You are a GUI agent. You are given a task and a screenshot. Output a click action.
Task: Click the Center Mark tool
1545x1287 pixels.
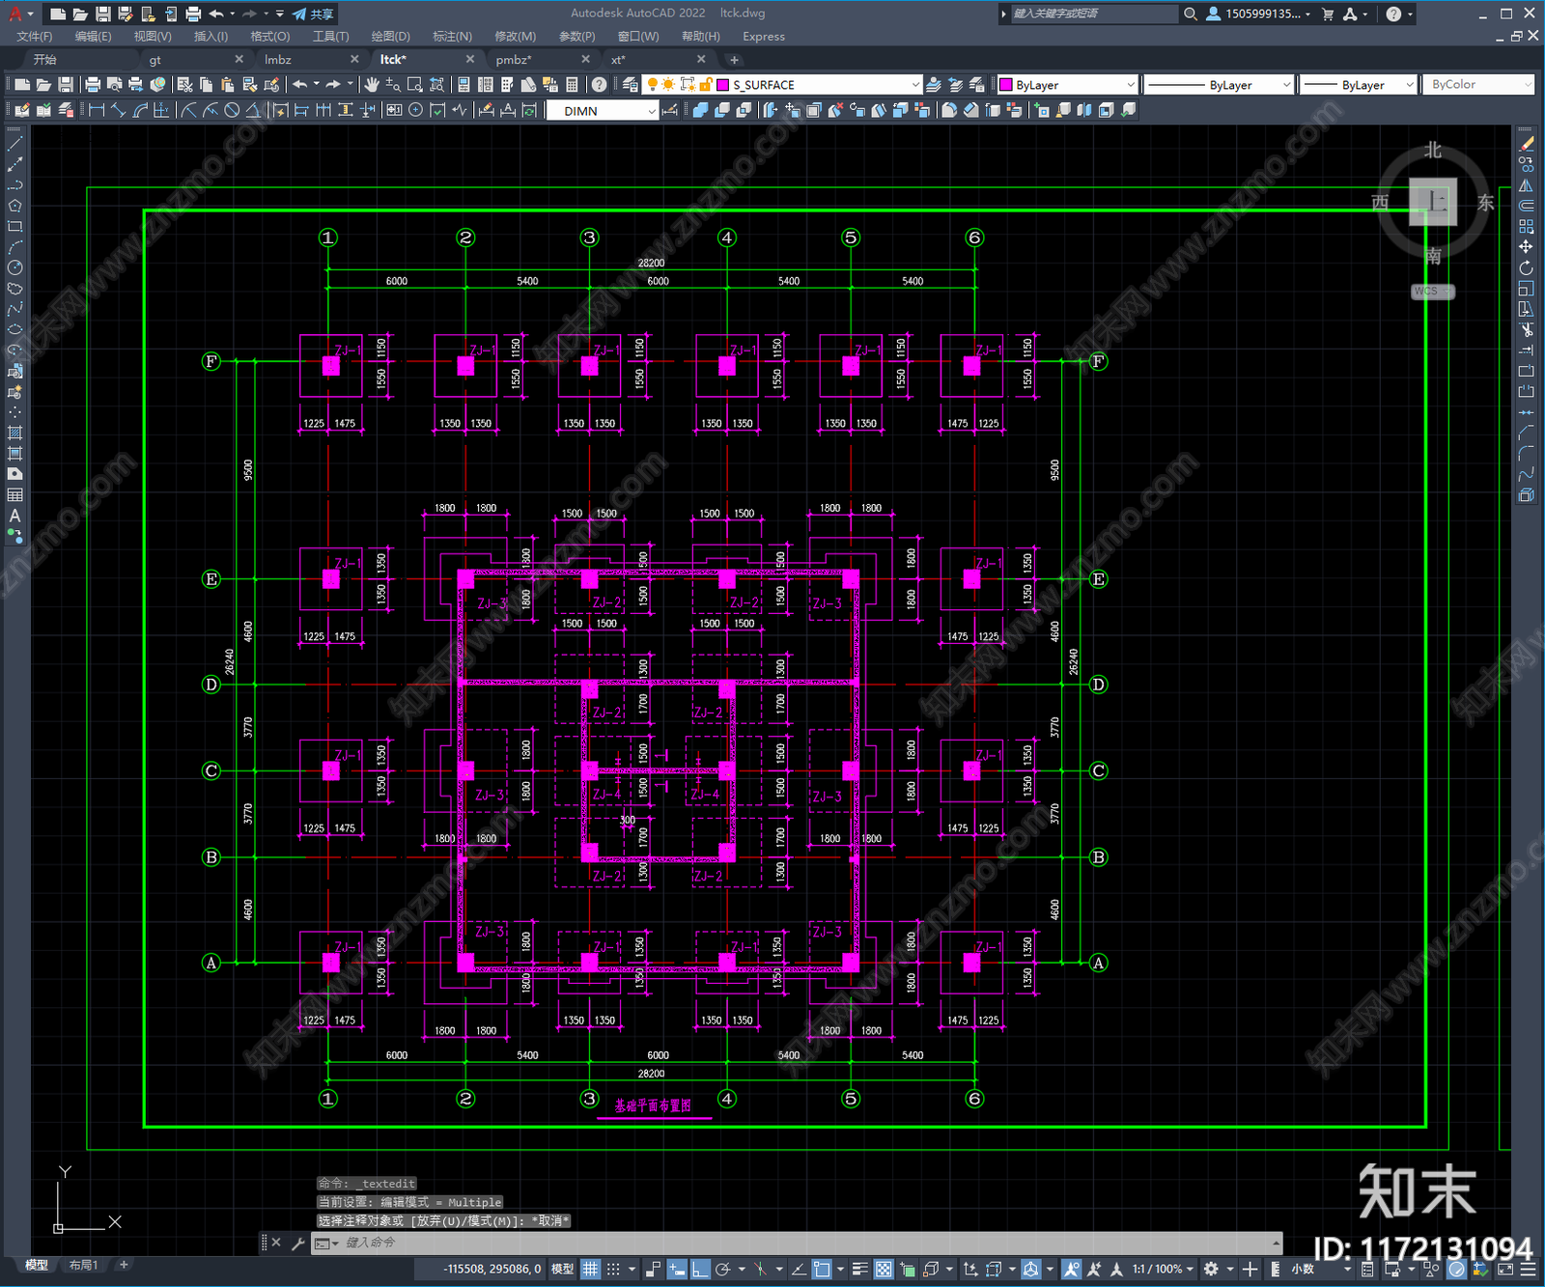point(415,110)
